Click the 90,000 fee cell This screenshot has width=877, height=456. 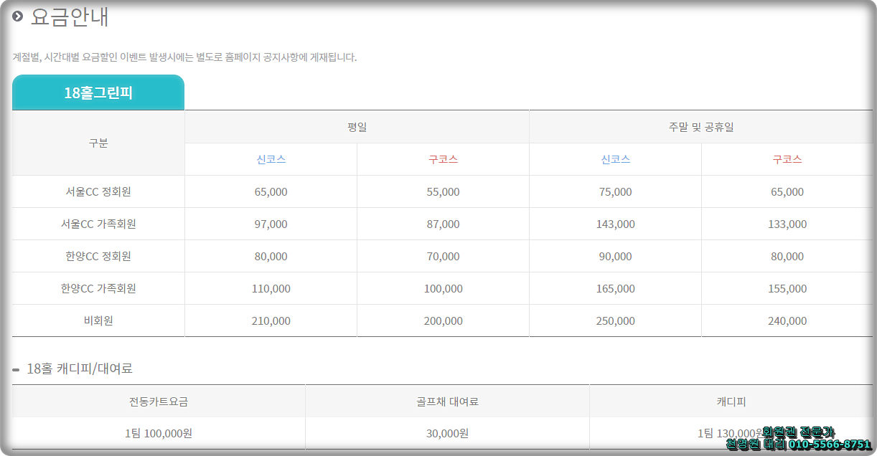(x=616, y=256)
